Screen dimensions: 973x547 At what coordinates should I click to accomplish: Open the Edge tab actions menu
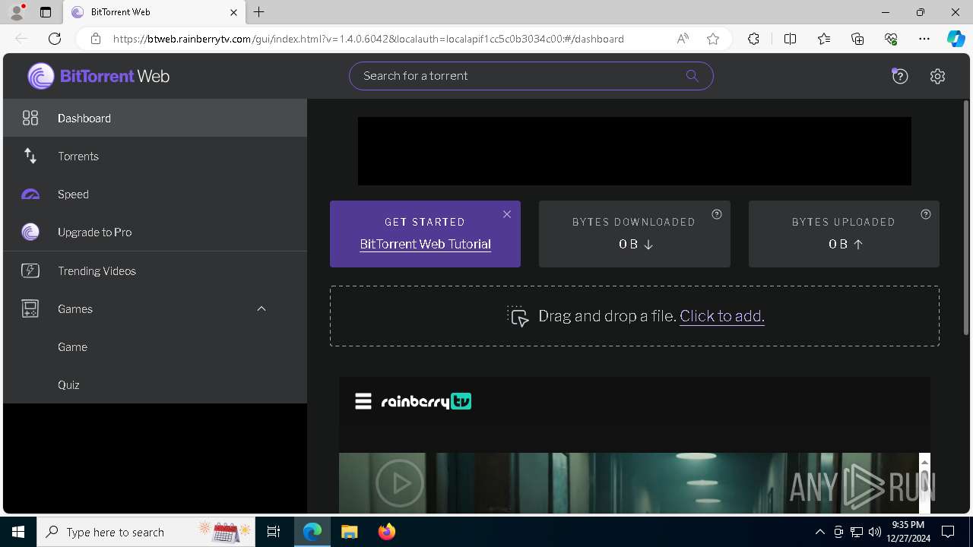click(46, 12)
